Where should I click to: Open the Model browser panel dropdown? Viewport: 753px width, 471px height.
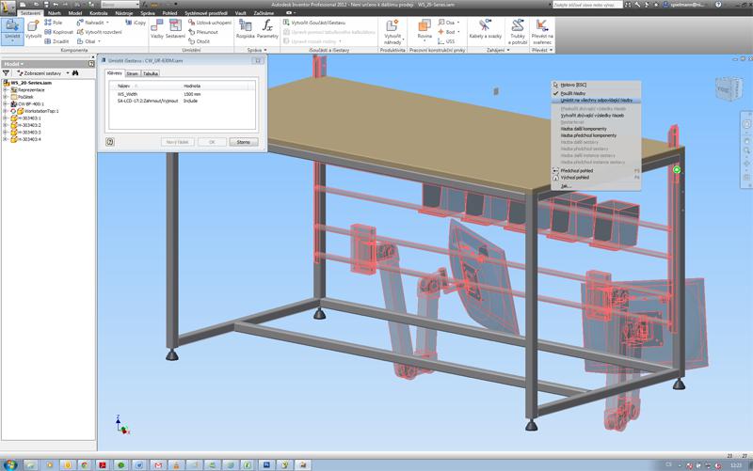click(x=14, y=64)
